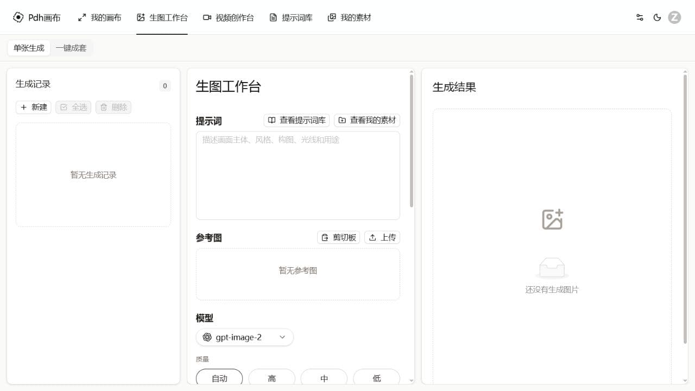Viewport: 695px width, 391px height.
Task: Click the settings sliders icon
Action: coord(640,17)
